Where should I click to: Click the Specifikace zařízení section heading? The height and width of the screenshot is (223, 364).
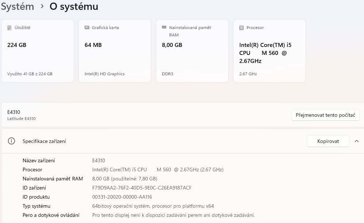pos(44,141)
